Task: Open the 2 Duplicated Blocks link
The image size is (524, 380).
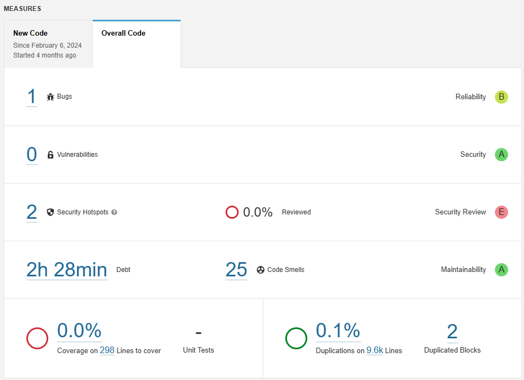Action: [x=452, y=332]
